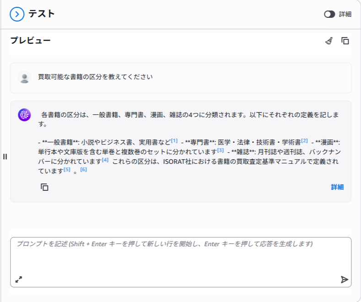Click the panel resize handle on left edge

tap(5, 156)
